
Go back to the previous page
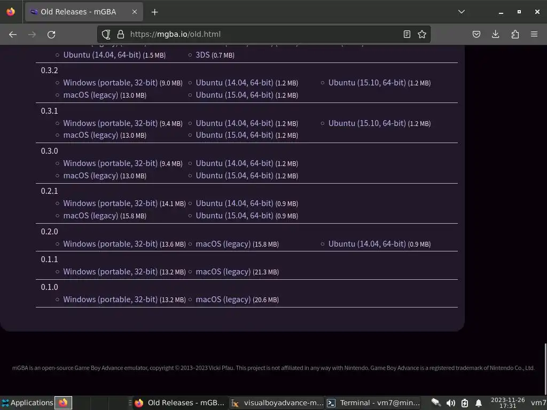[x=13, y=34]
